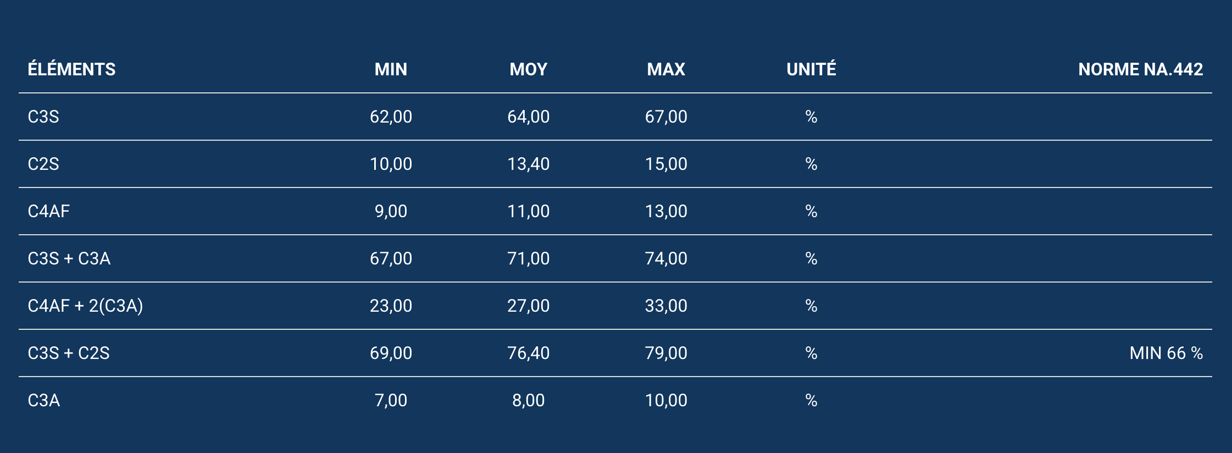Click the NORME NA.442 column header
The image size is (1232, 453).
[1140, 69]
